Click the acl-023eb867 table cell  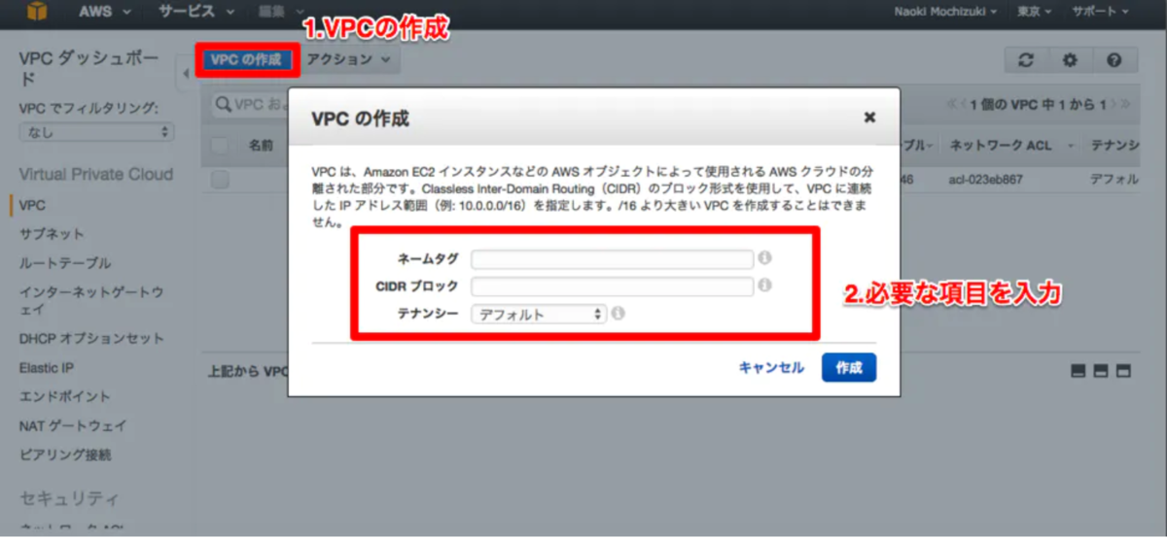tap(984, 180)
